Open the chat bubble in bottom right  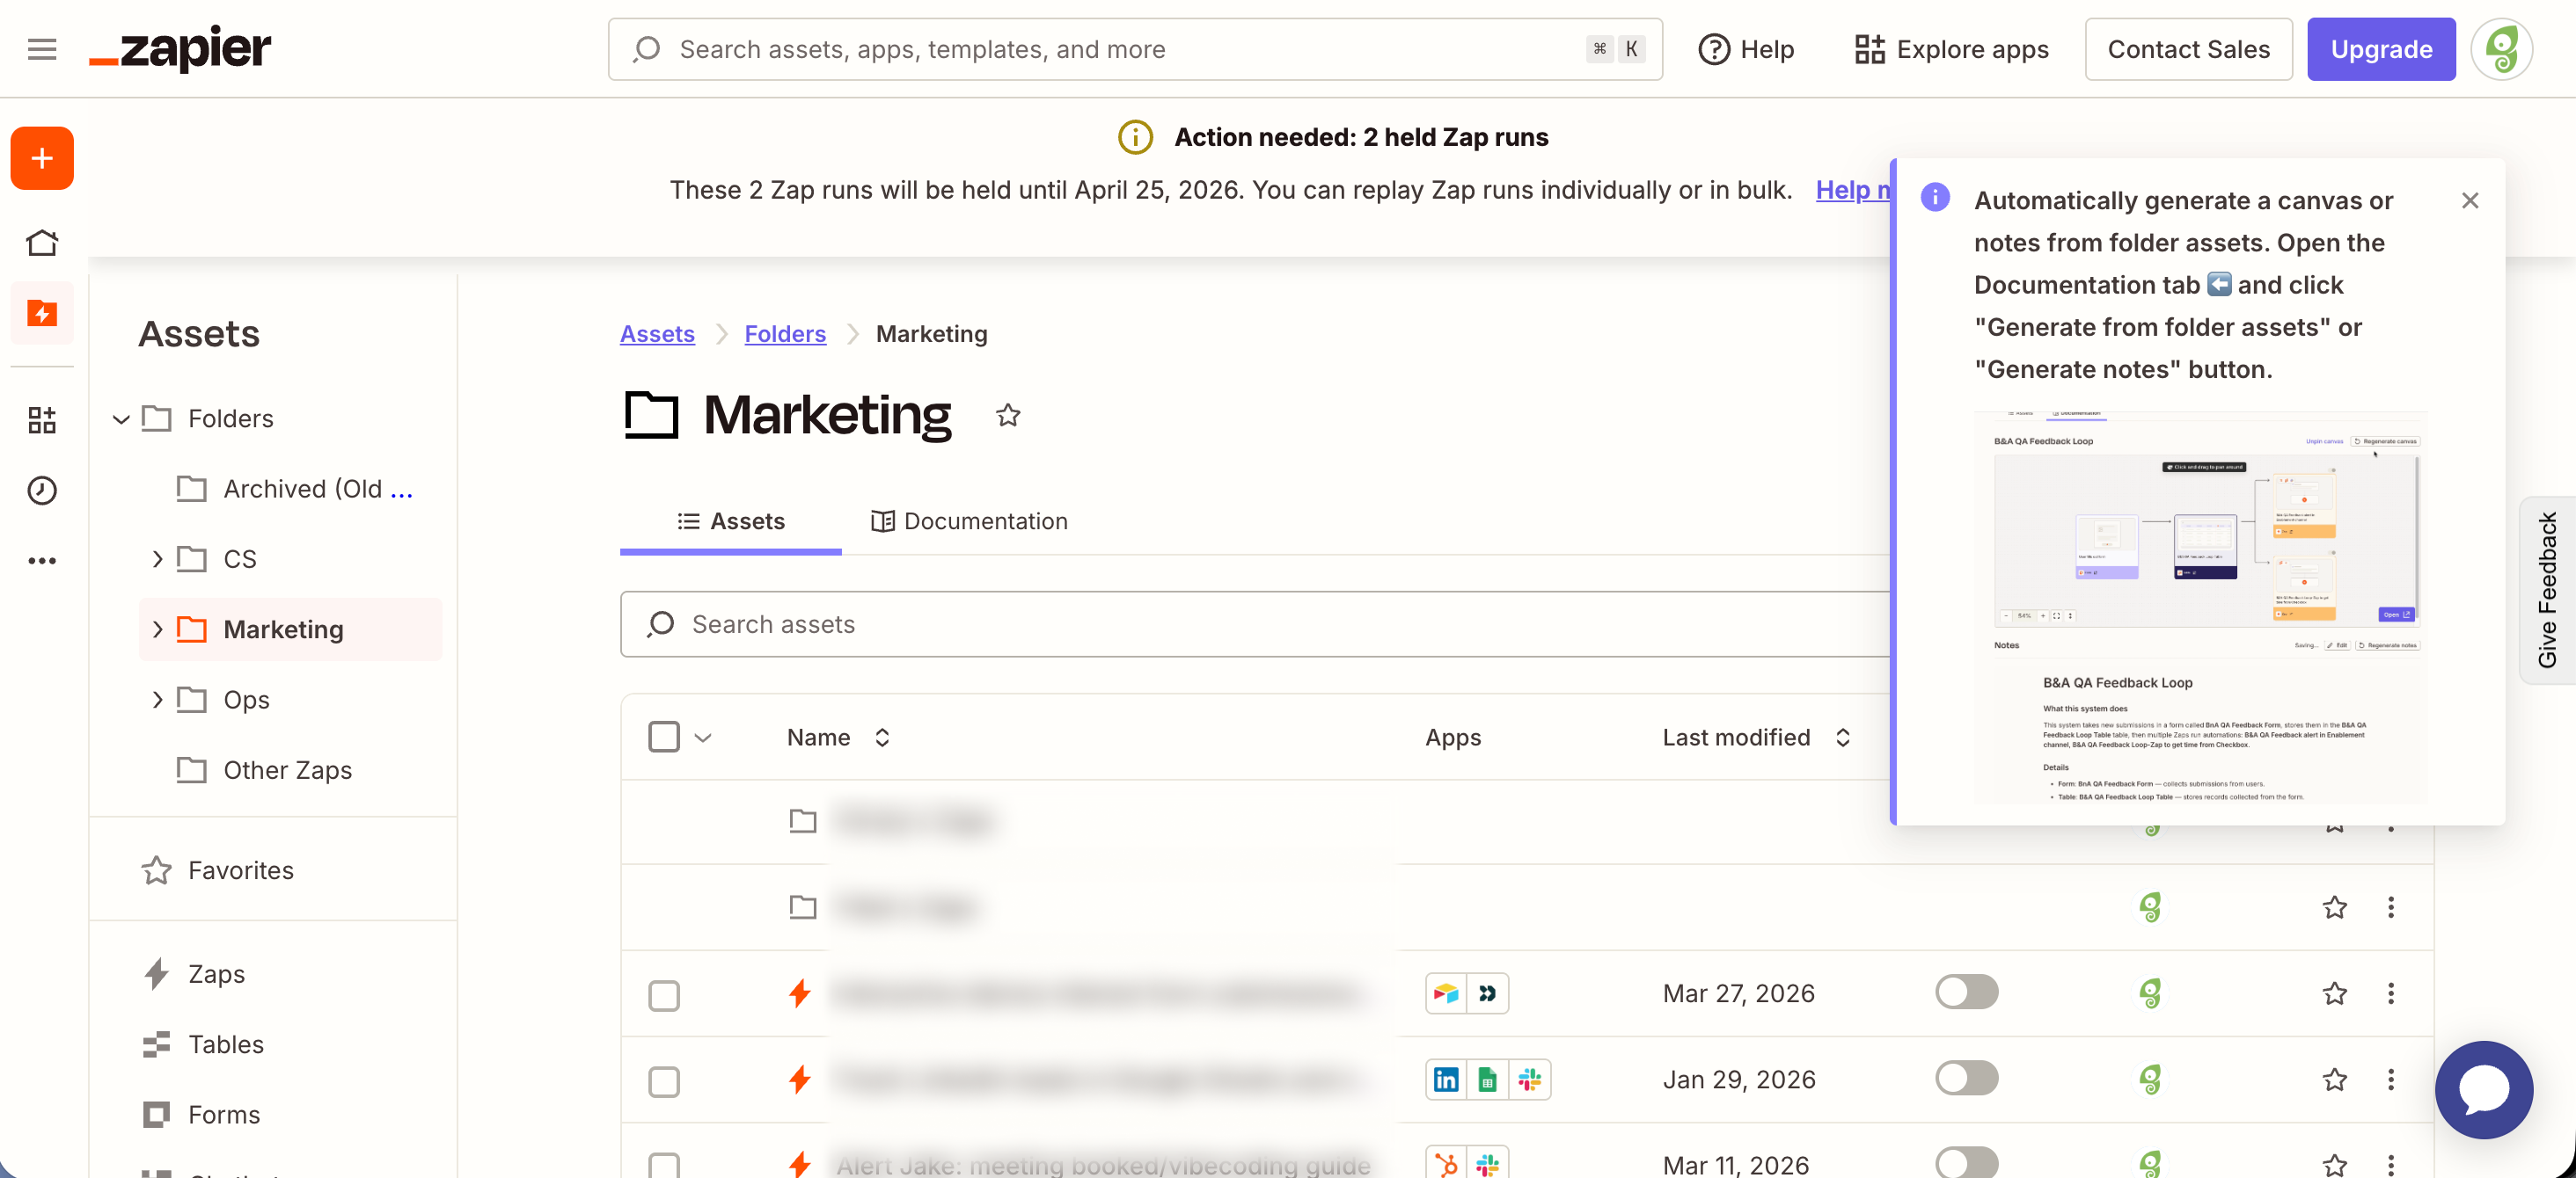(x=2484, y=1090)
